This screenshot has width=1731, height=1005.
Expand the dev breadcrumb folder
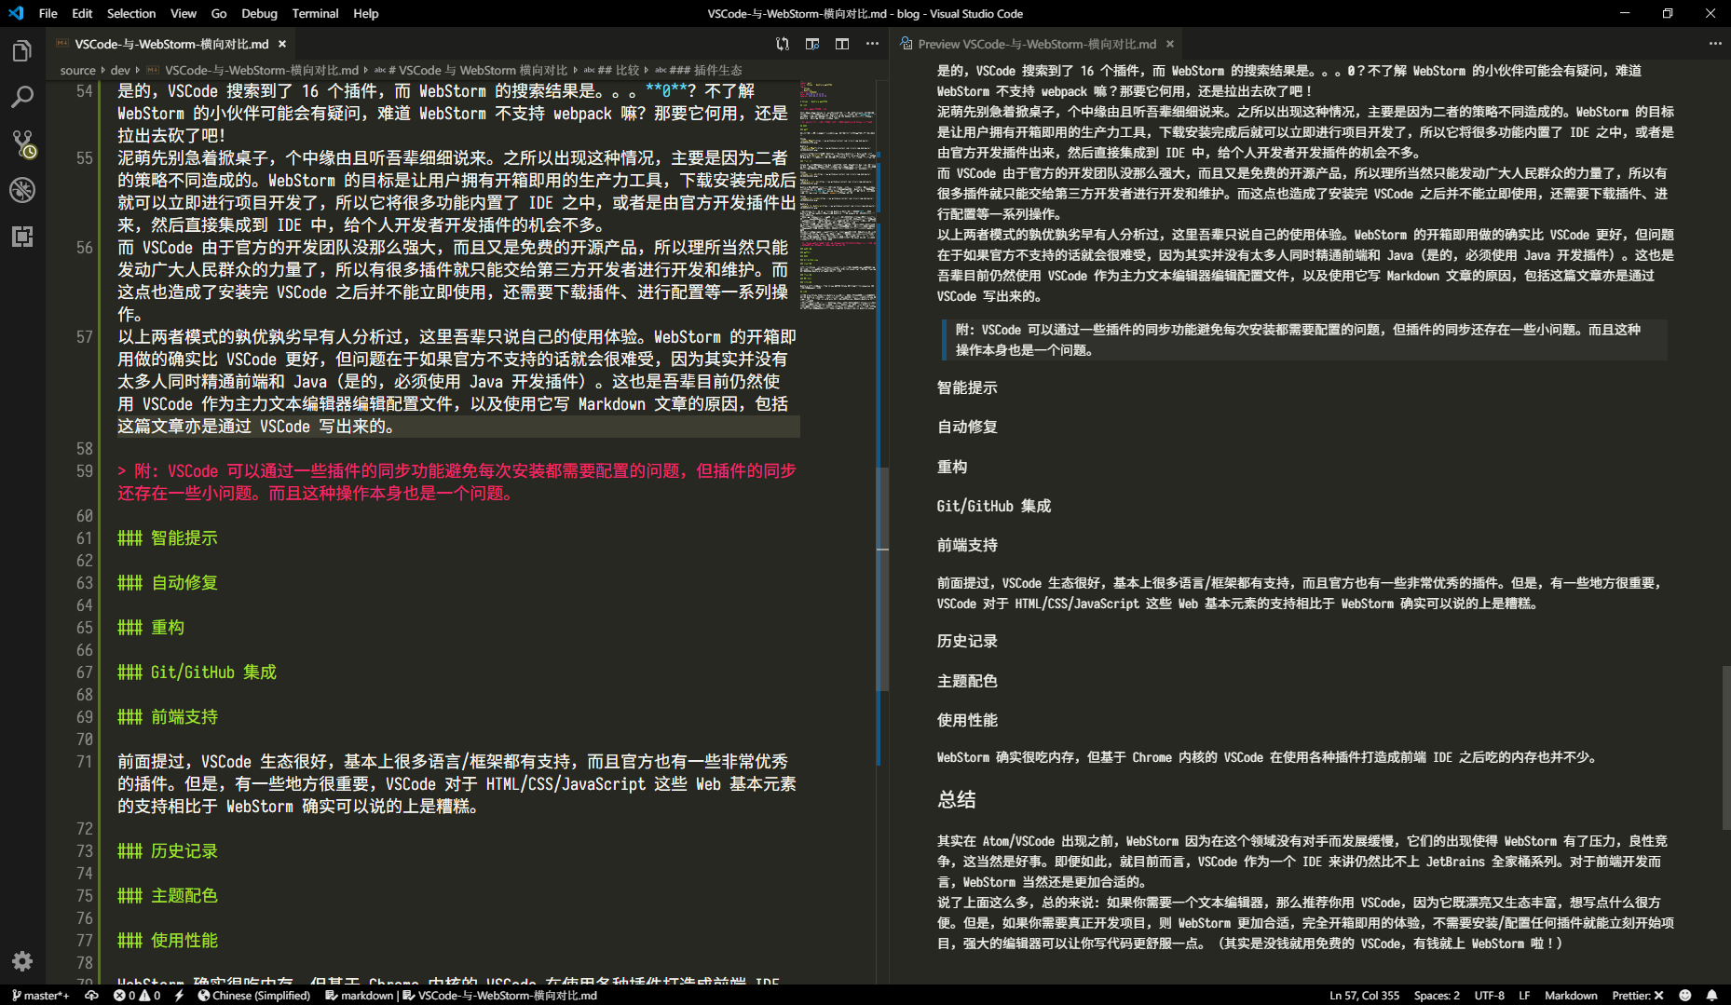(x=120, y=70)
